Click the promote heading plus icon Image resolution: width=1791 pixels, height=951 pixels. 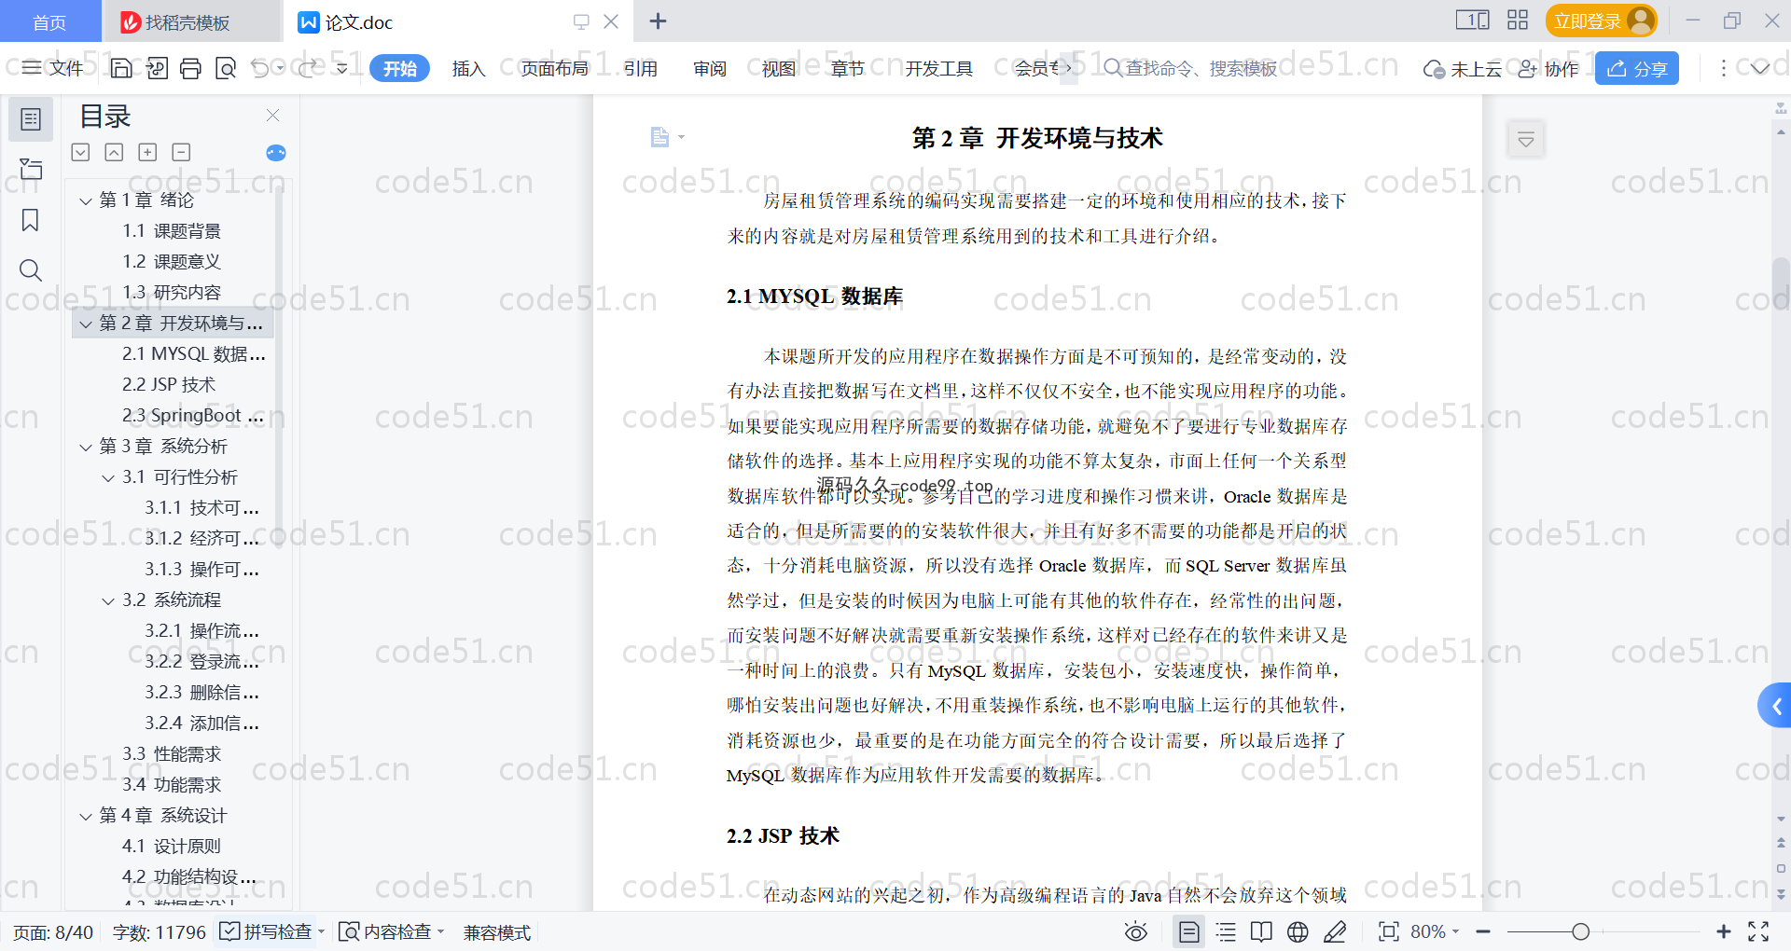(x=147, y=152)
